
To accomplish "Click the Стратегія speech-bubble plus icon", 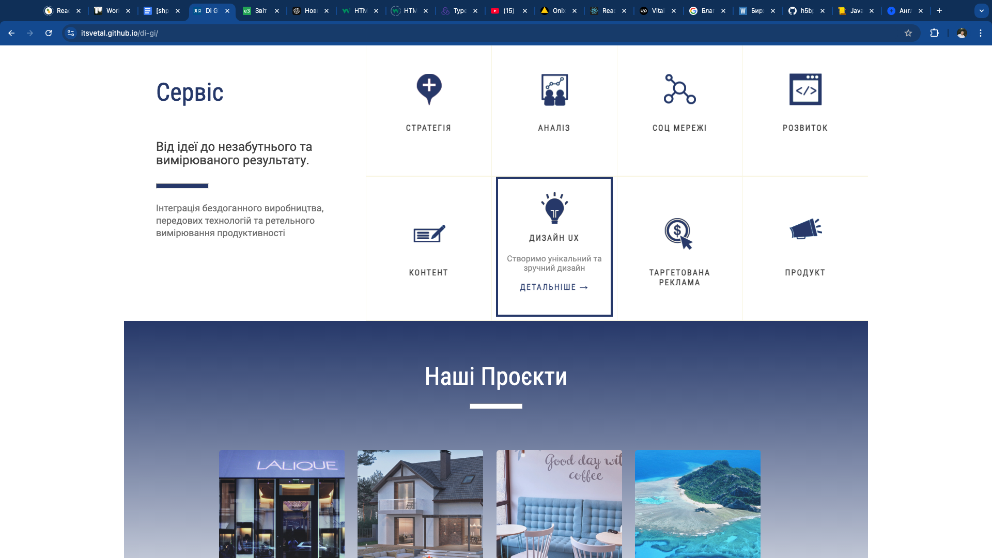I will tap(429, 89).
